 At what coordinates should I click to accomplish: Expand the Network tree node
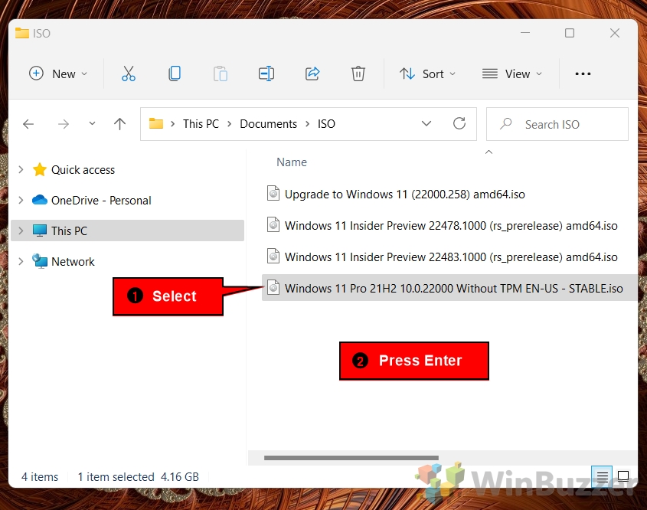tap(21, 261)
